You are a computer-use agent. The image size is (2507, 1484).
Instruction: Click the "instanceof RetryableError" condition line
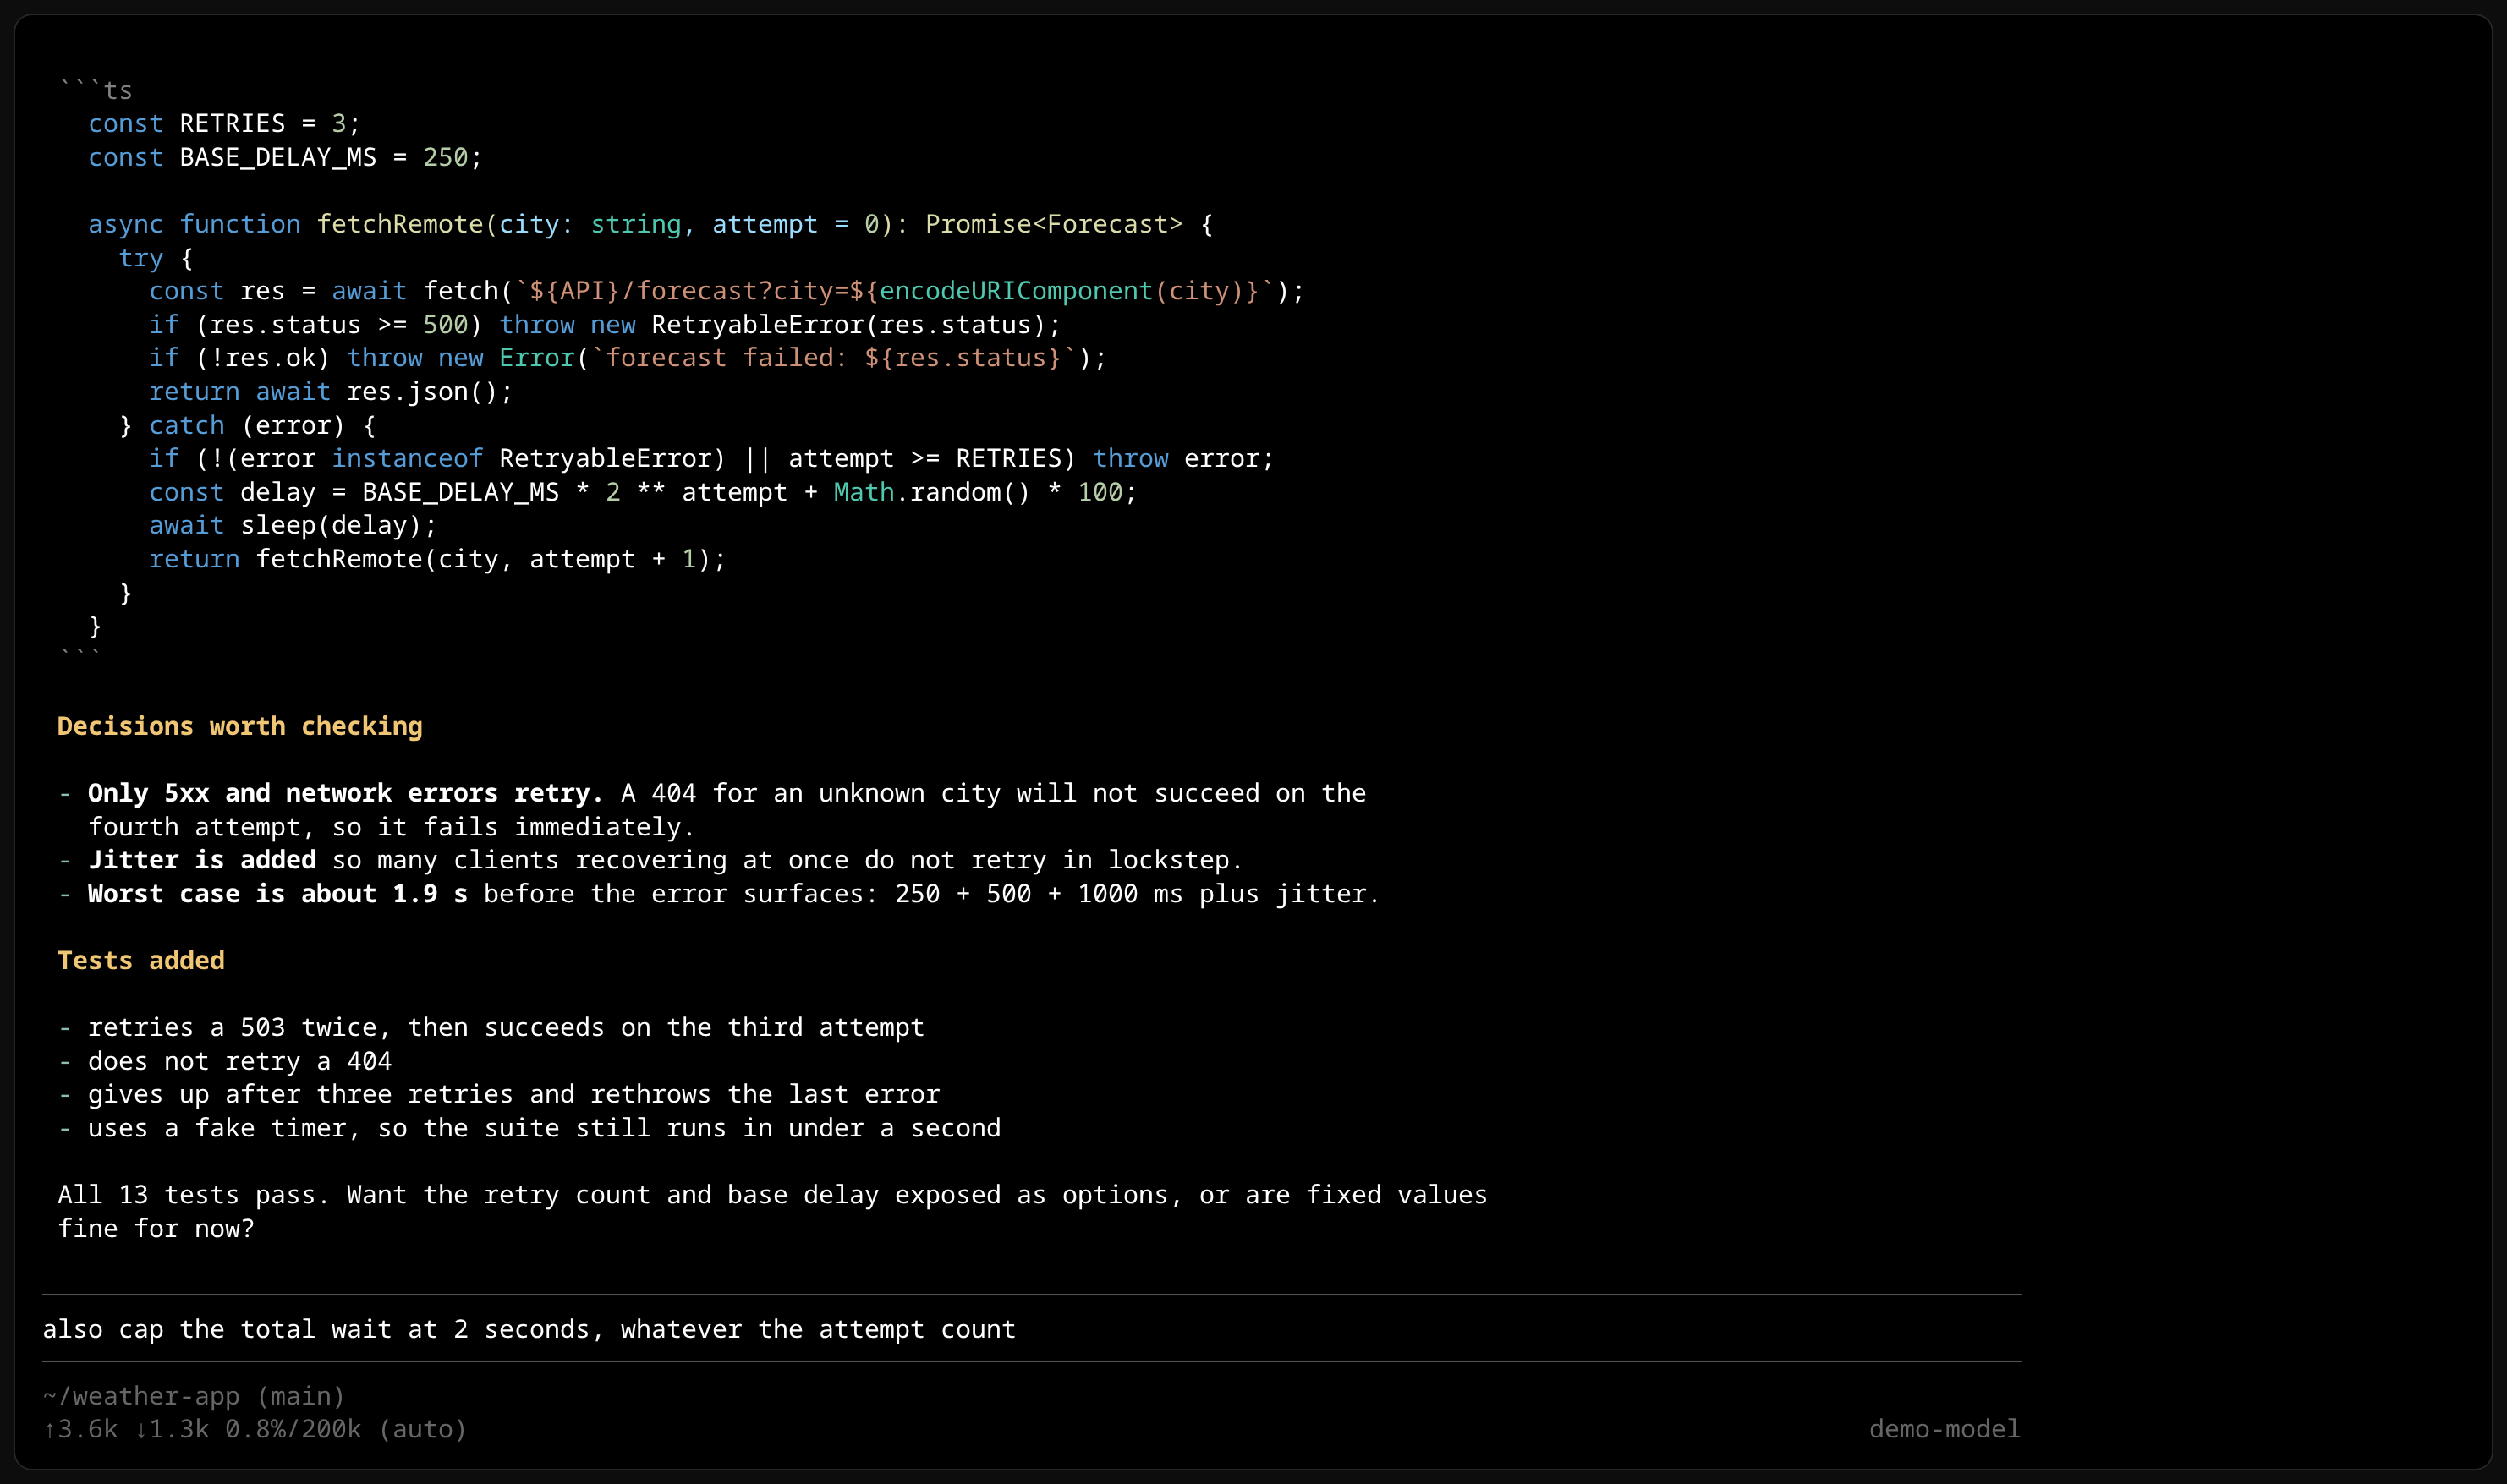point(712,458)
